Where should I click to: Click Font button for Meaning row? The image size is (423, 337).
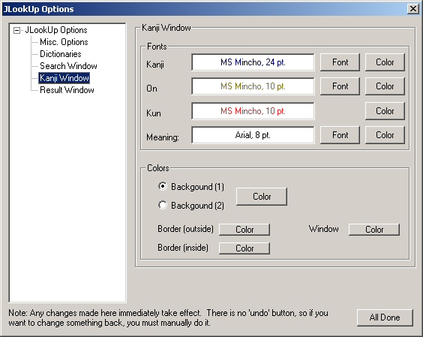click(340, 135)
